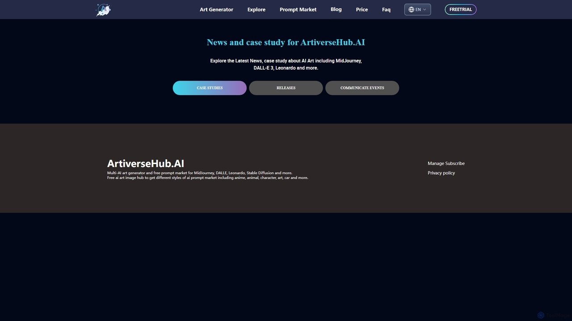Click the FREETRIAL button
Image resolution: width=572 pixels, height=321 pixels.
[x=461, y=9]
